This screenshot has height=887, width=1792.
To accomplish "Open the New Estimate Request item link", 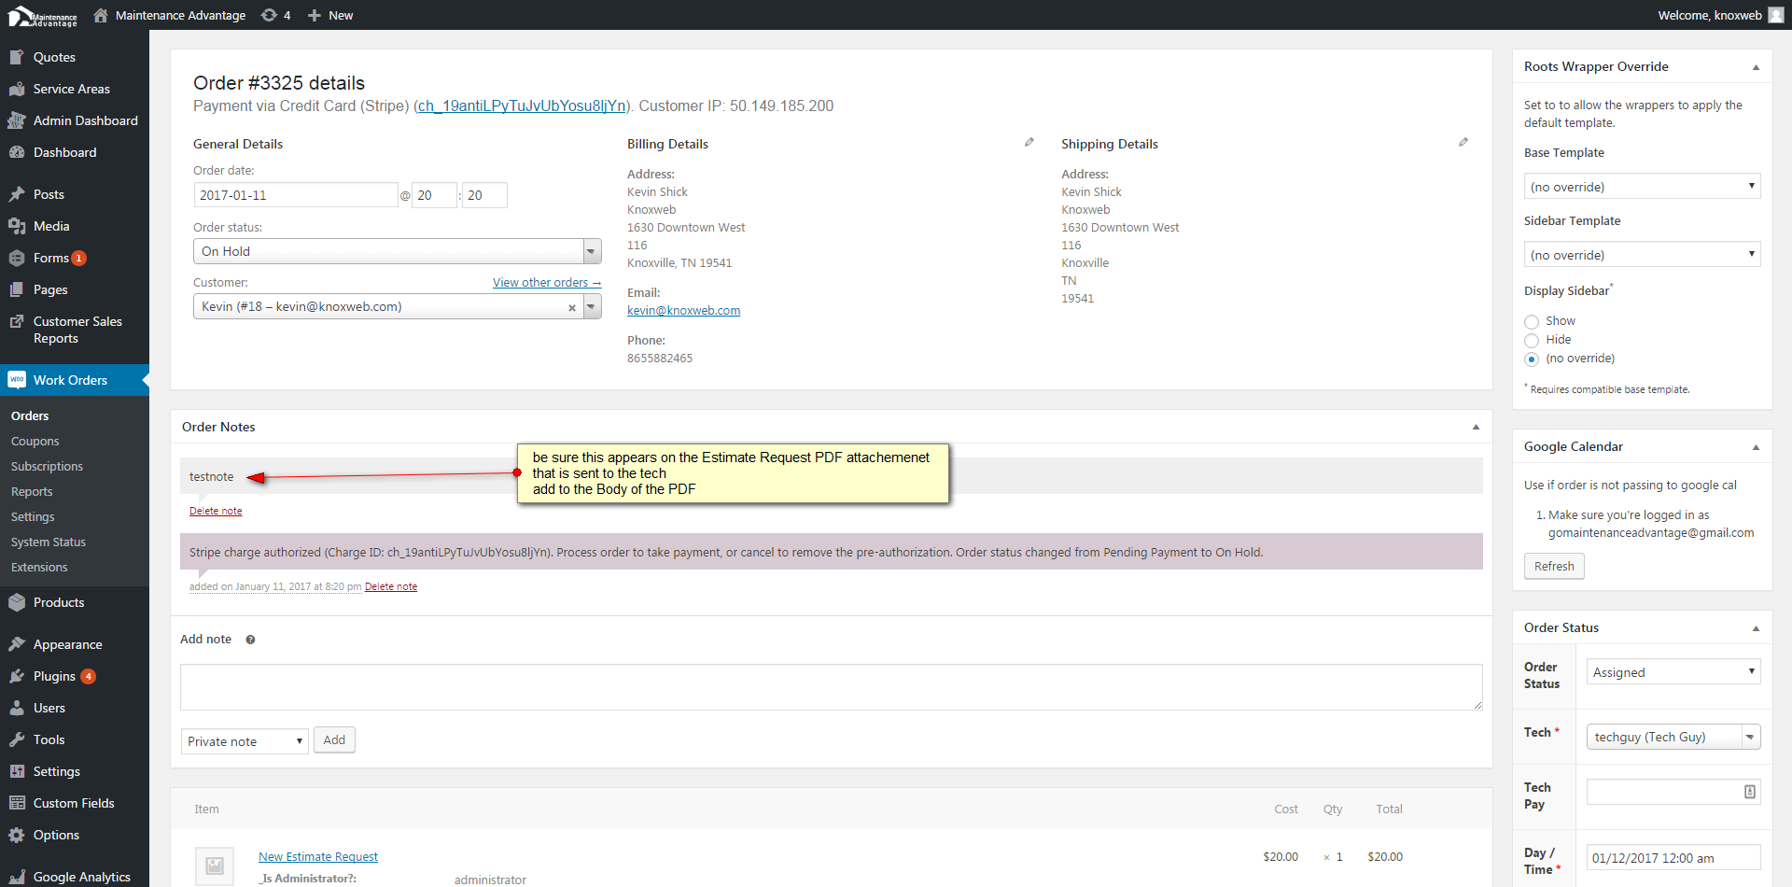I will coord(318,857).
